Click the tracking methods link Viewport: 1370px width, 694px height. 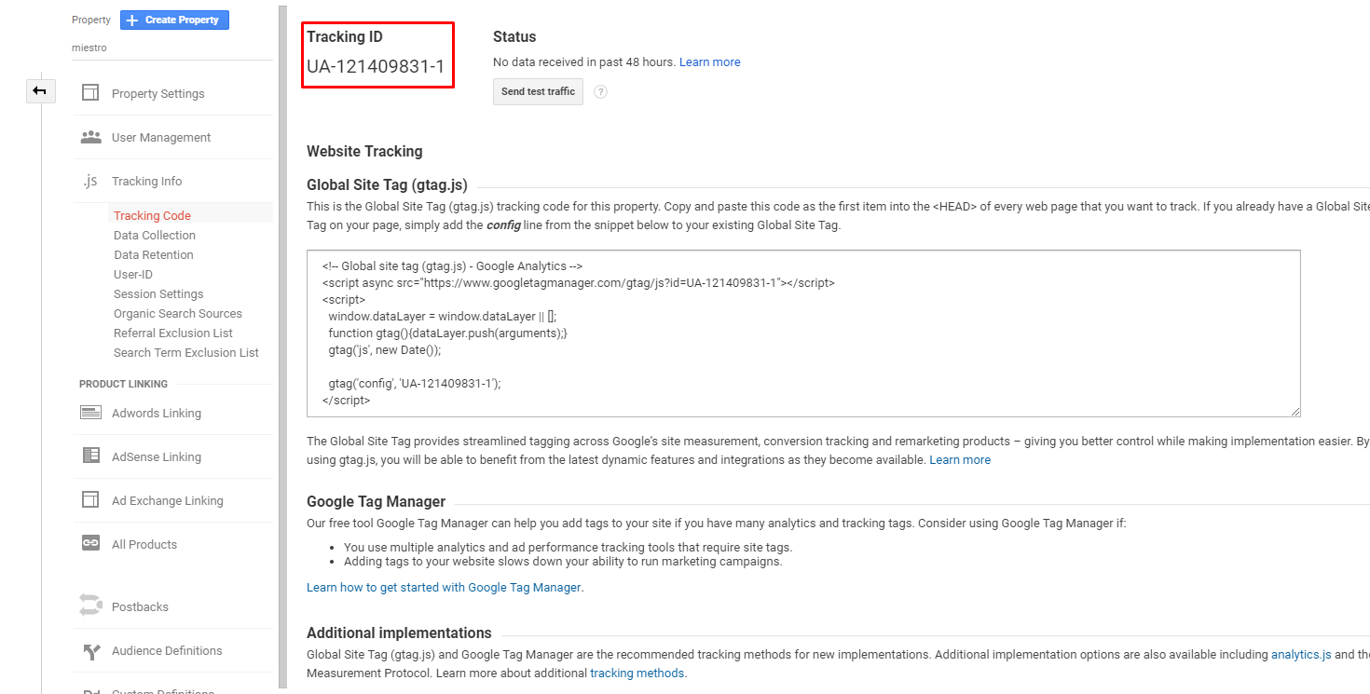point(637,673)
